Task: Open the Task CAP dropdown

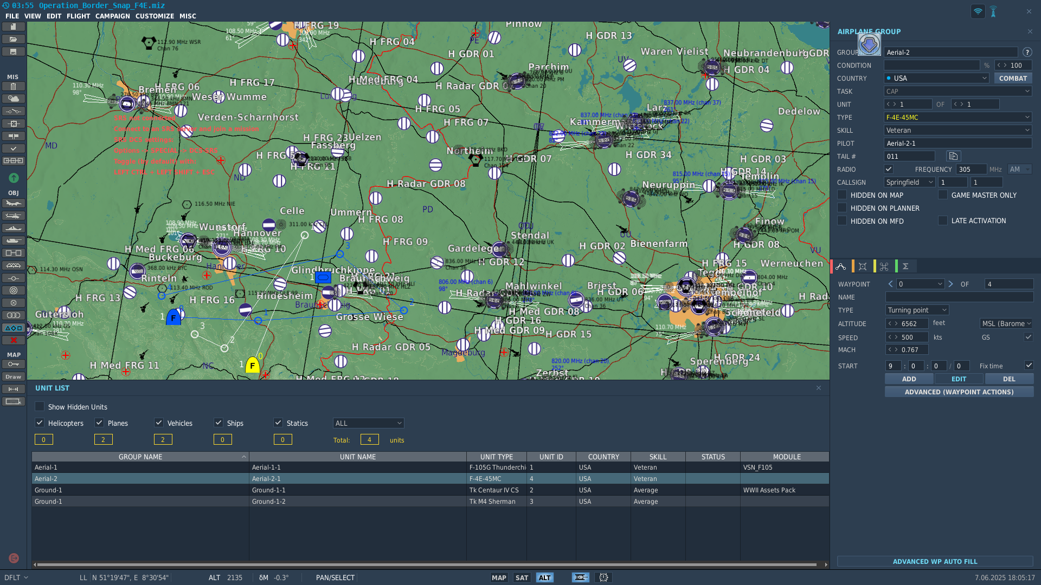Action: (x=958, y=91)
